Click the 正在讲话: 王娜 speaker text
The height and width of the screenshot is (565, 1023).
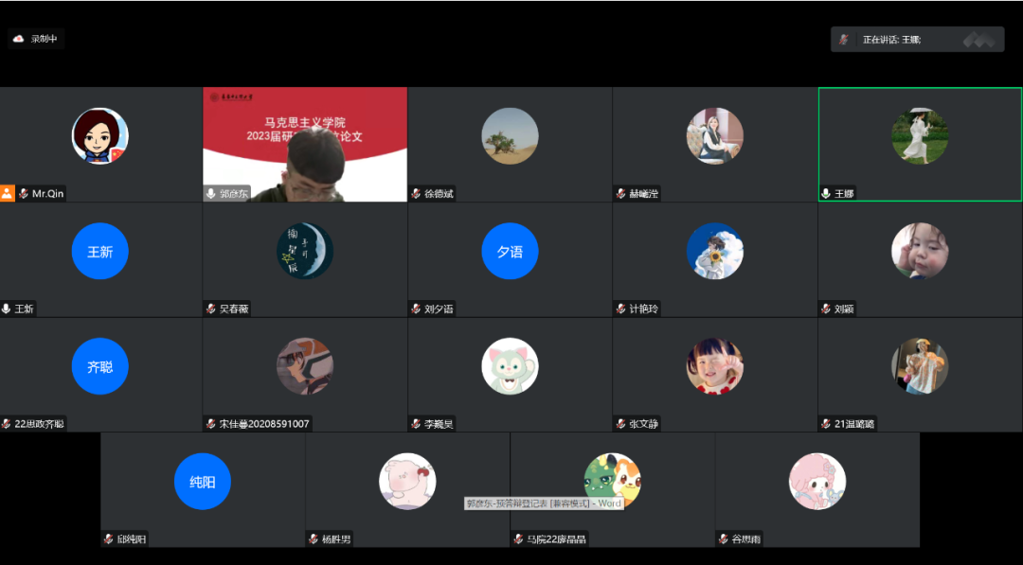892,40
